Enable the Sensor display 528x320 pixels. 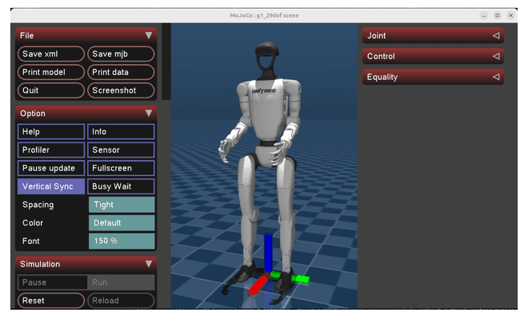tap(121, 150)
